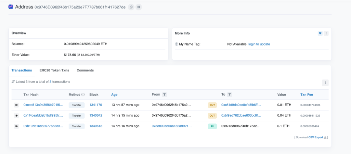Click the Method info help icon
Viewport: 351px width, 154px height.
pos(83,95)
